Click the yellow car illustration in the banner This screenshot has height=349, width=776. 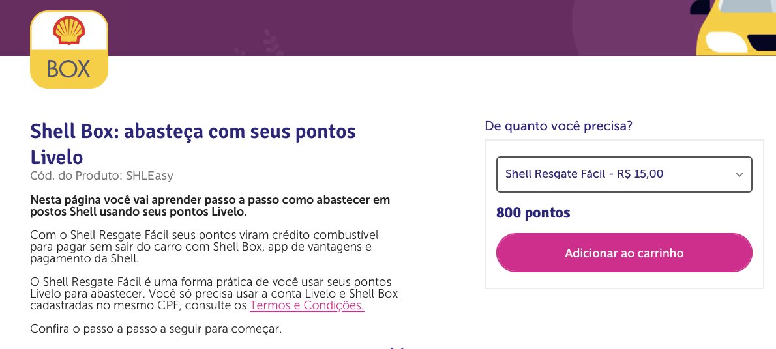pos(736,28)
